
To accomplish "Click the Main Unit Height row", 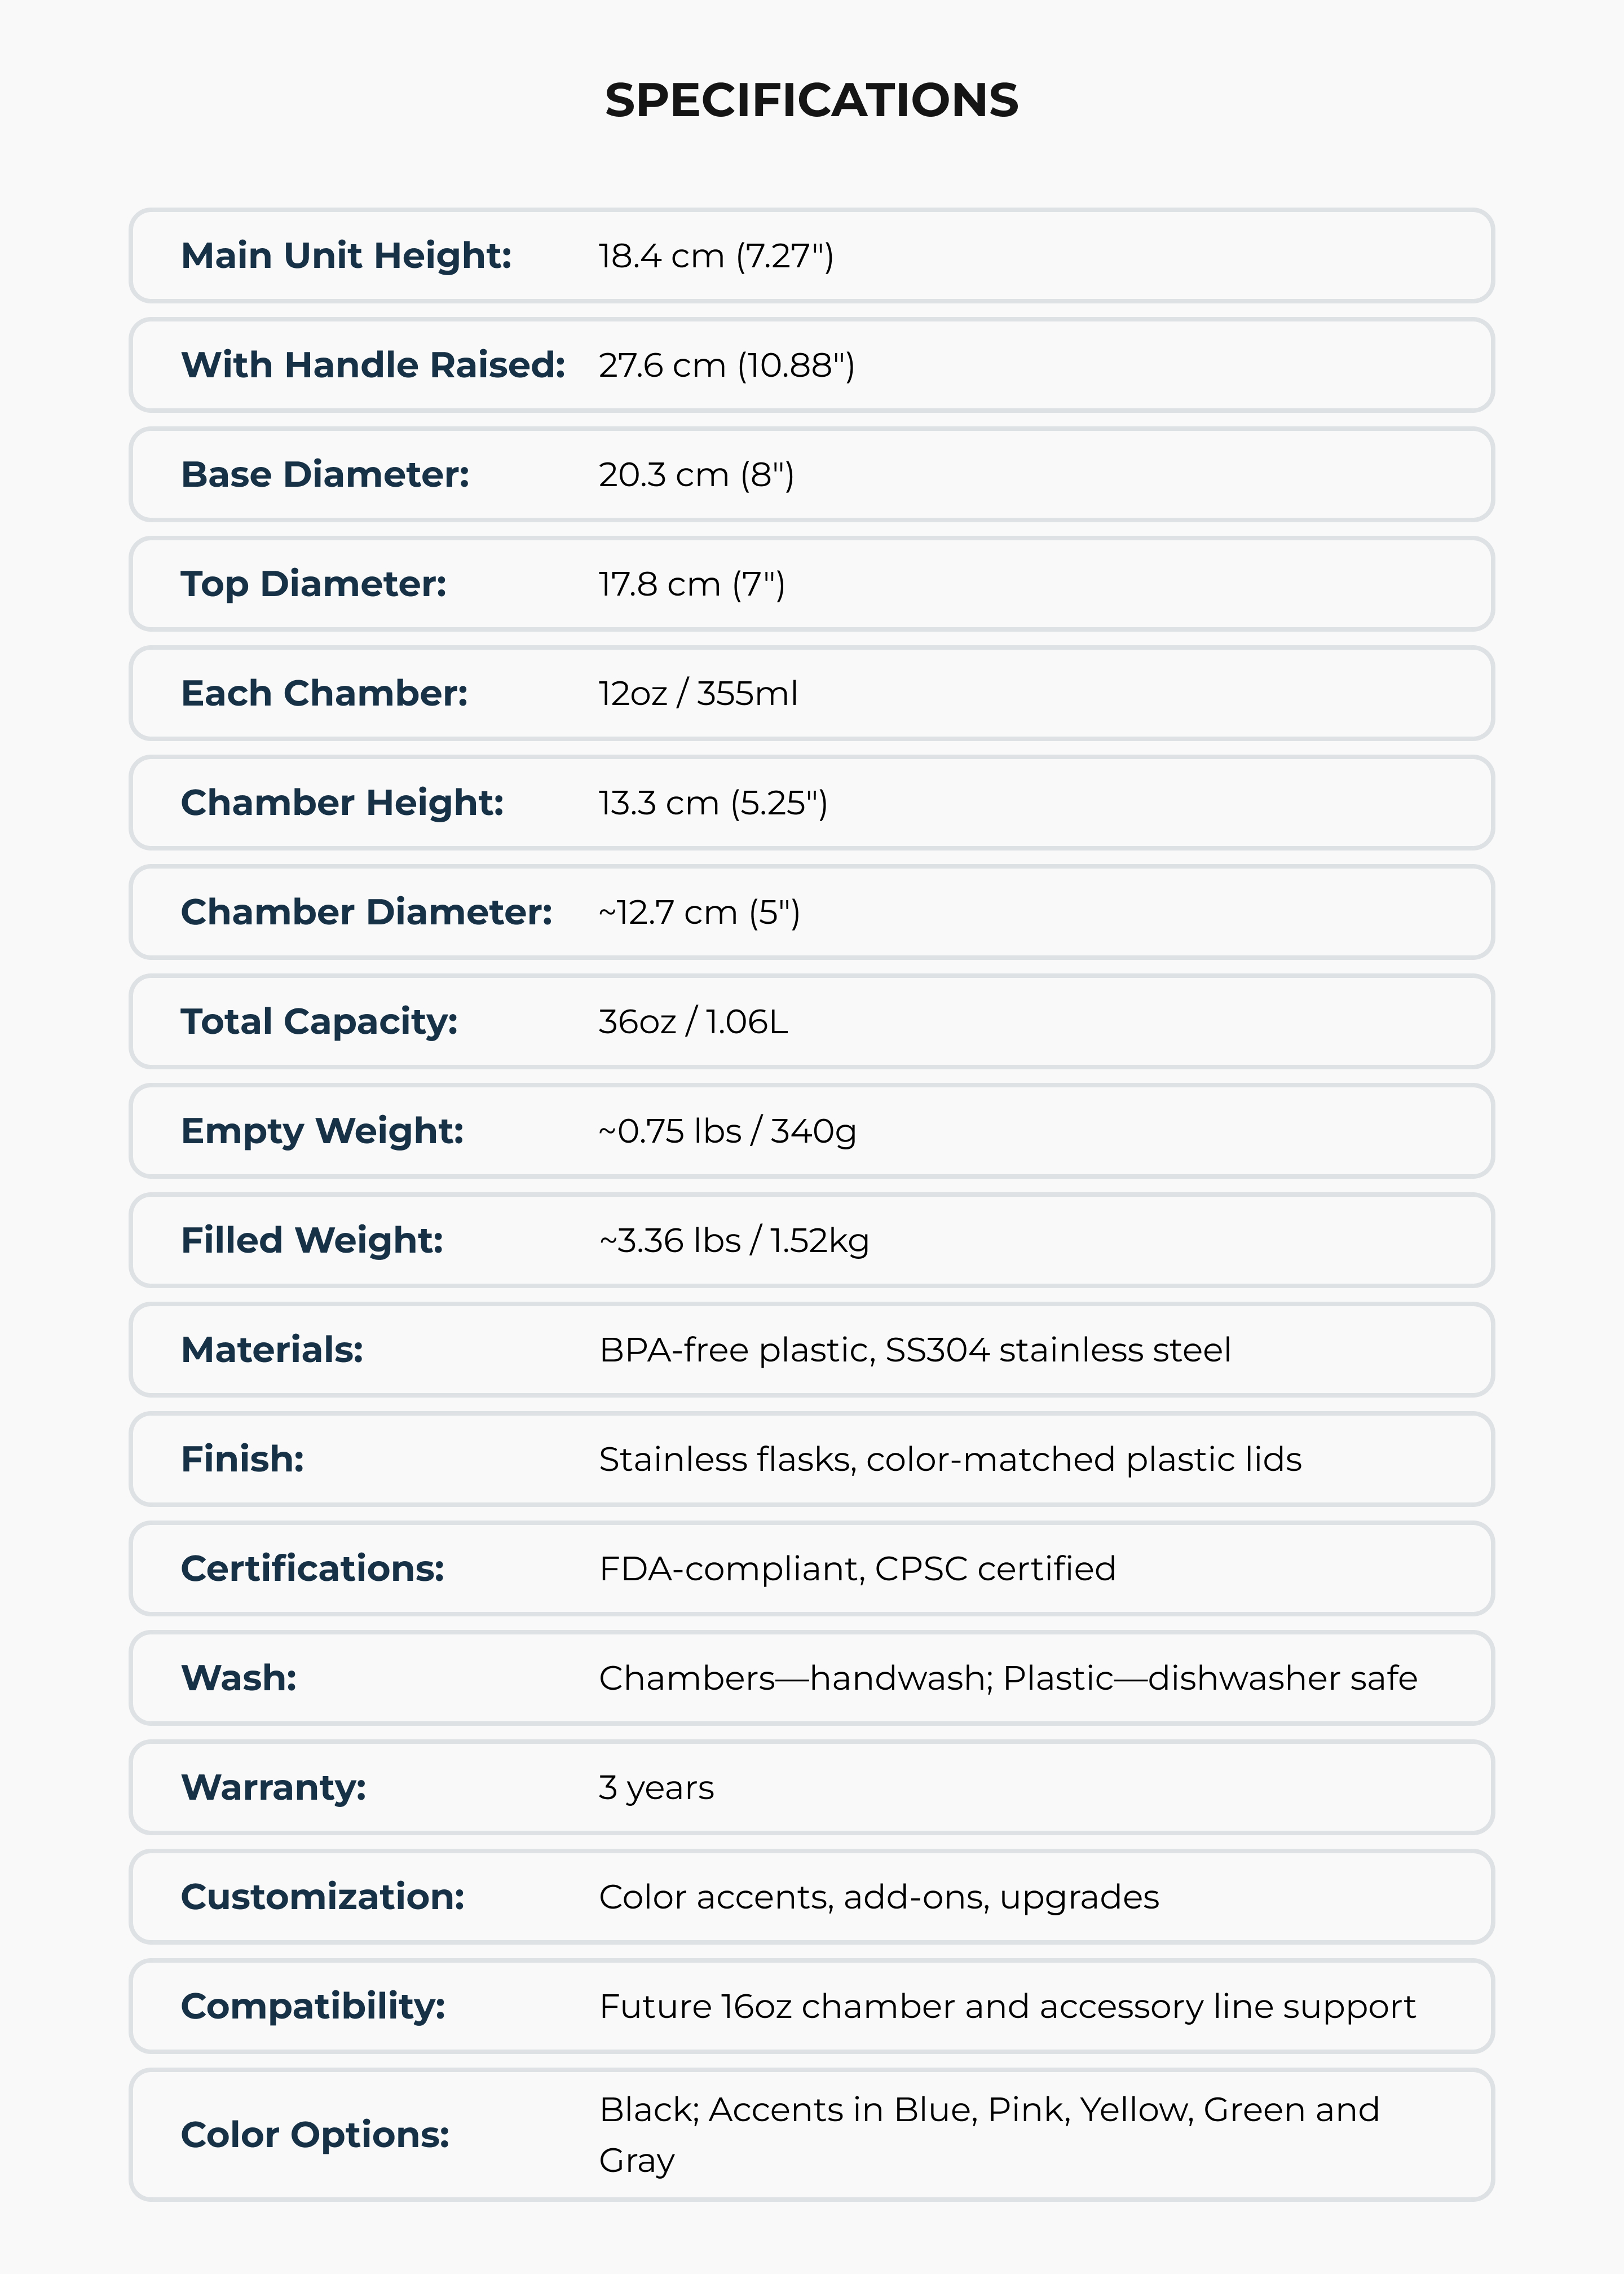I will 811,256.
